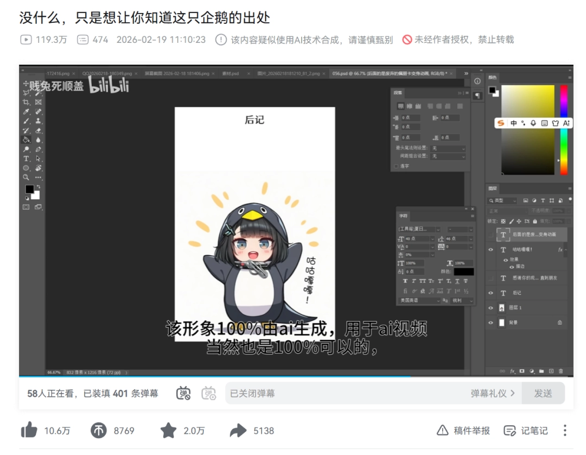Click the danmaku text input field

[347, 393]
